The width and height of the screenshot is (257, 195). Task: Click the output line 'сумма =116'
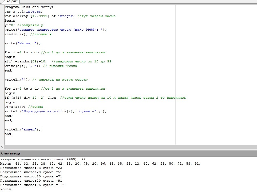coord(32,185)
